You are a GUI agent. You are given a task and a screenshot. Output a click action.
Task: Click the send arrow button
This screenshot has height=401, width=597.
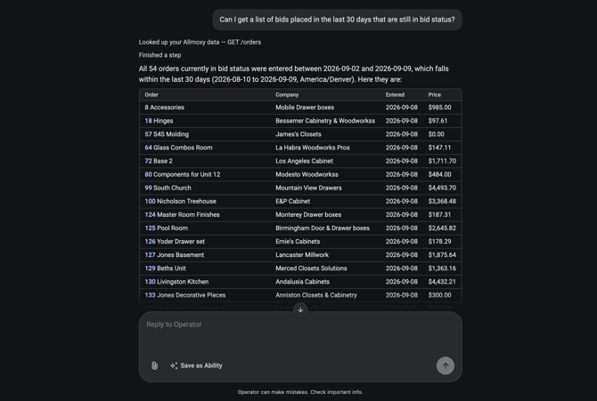tap(446, 365)
